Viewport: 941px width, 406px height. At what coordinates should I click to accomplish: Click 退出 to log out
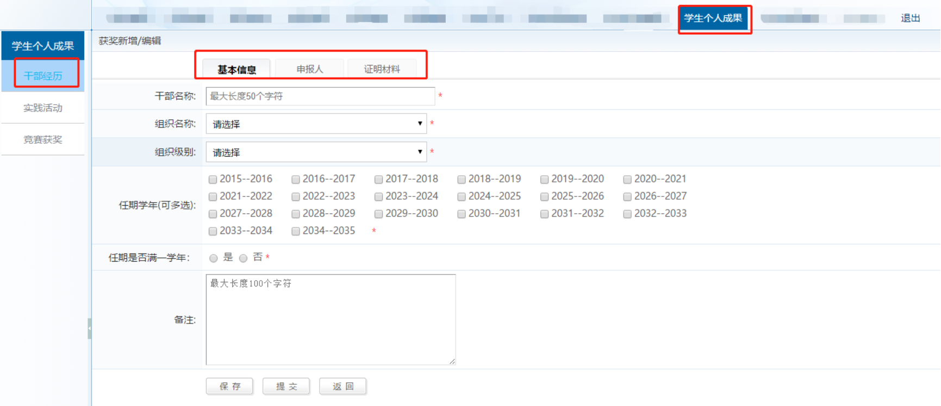[x=910, y=18]
